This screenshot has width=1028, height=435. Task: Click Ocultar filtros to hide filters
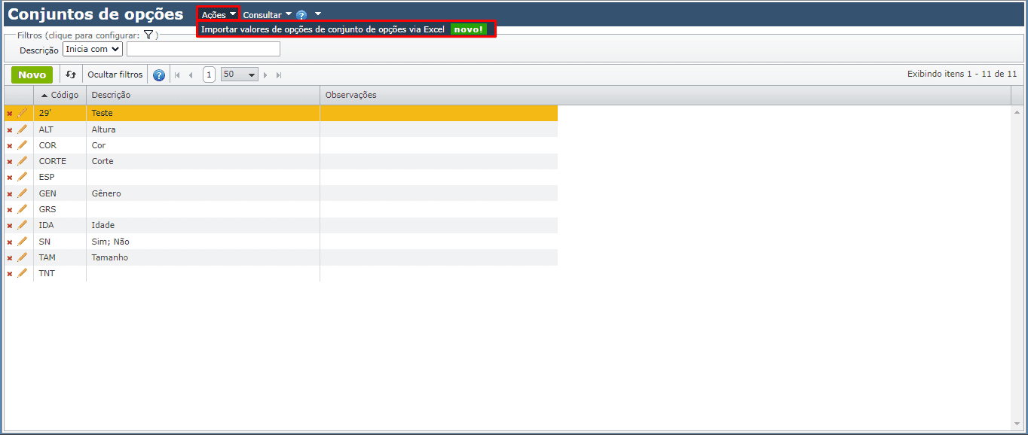115,75
